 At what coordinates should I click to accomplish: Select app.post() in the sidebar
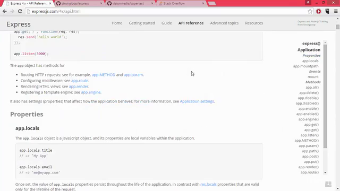click(x=310, y=157)
